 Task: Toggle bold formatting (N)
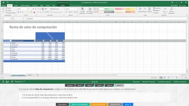18,12
